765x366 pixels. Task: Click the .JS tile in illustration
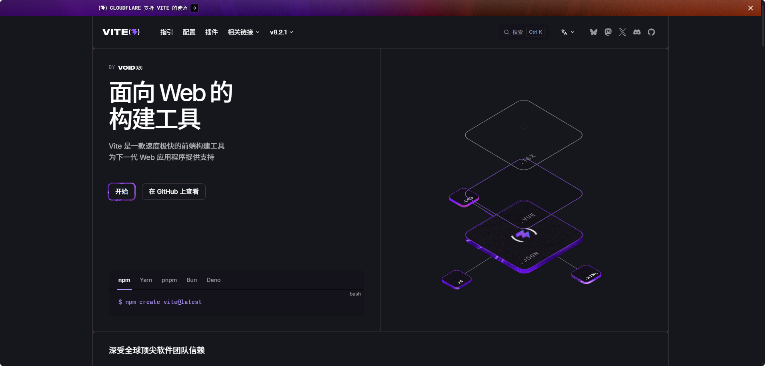457,280
